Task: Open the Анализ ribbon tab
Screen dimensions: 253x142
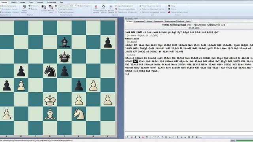Action: pos(40,2)
